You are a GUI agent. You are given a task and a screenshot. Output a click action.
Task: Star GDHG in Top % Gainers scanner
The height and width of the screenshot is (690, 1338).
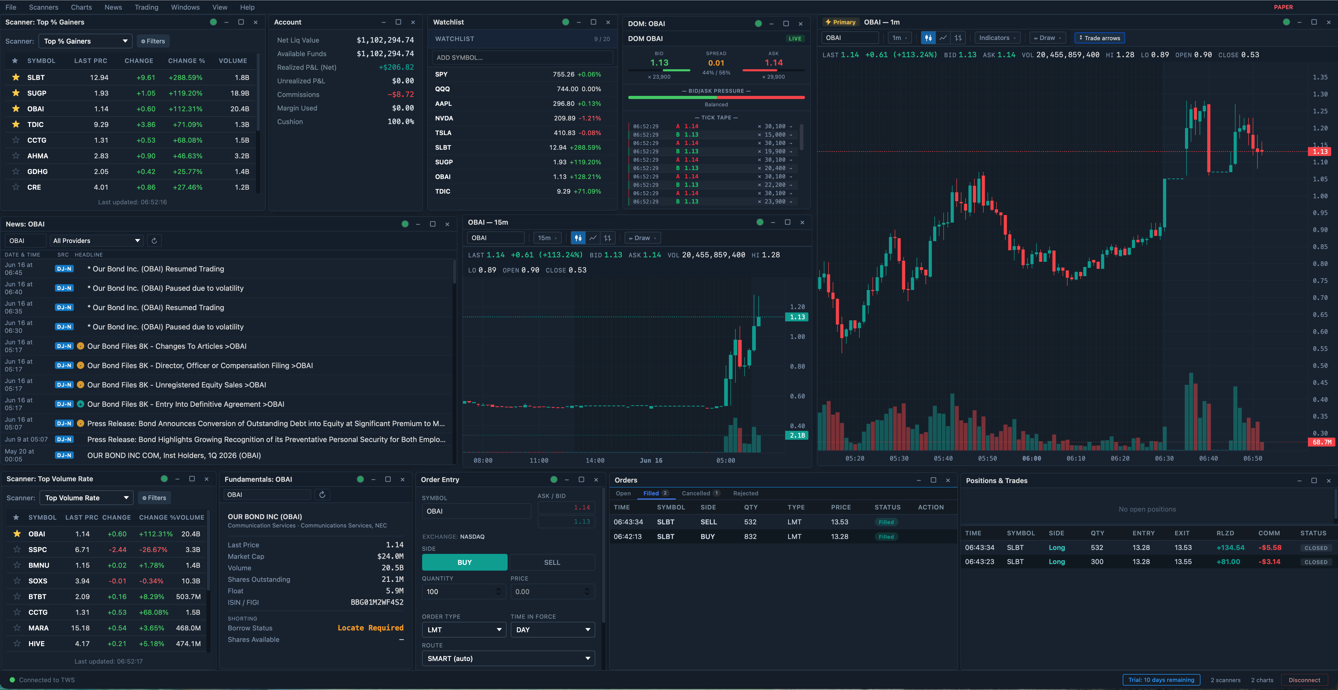point(16,171)
